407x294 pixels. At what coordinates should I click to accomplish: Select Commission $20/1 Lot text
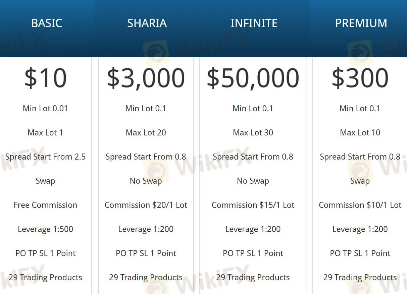click(146, 205)
